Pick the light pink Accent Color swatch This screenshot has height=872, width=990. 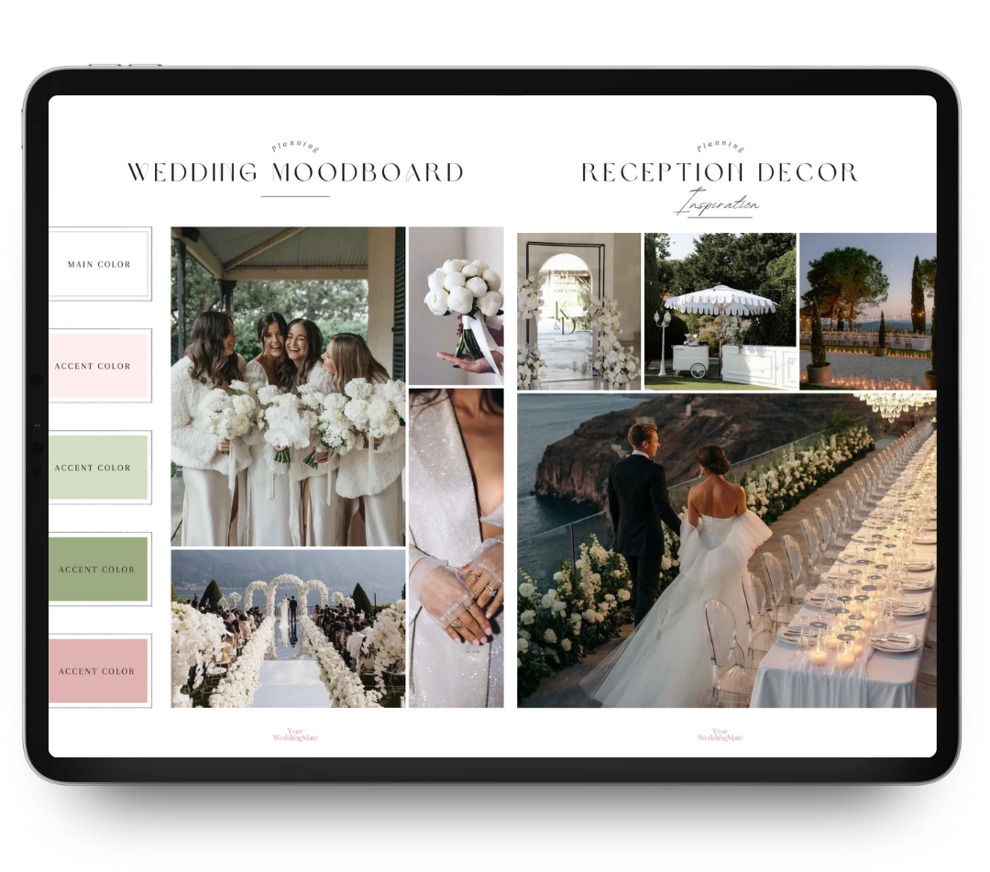coord(99,366)
